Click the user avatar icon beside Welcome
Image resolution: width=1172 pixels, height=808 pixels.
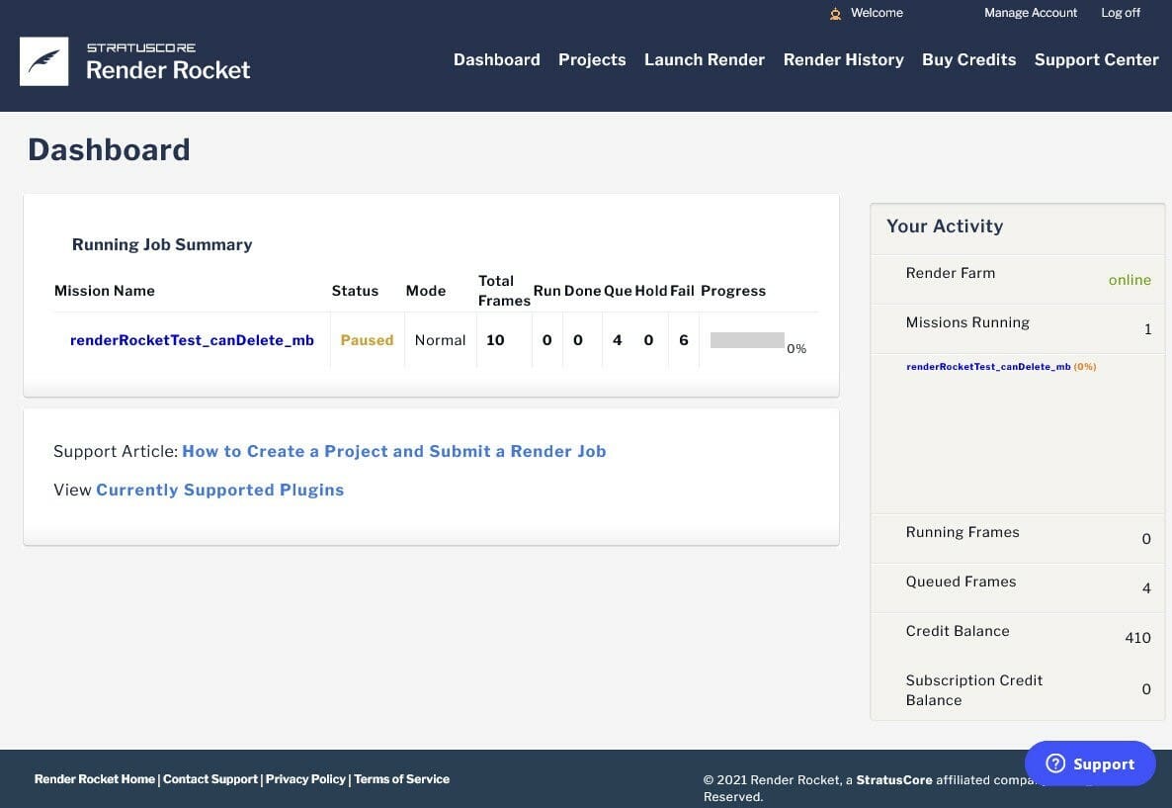tap(835, 14)
